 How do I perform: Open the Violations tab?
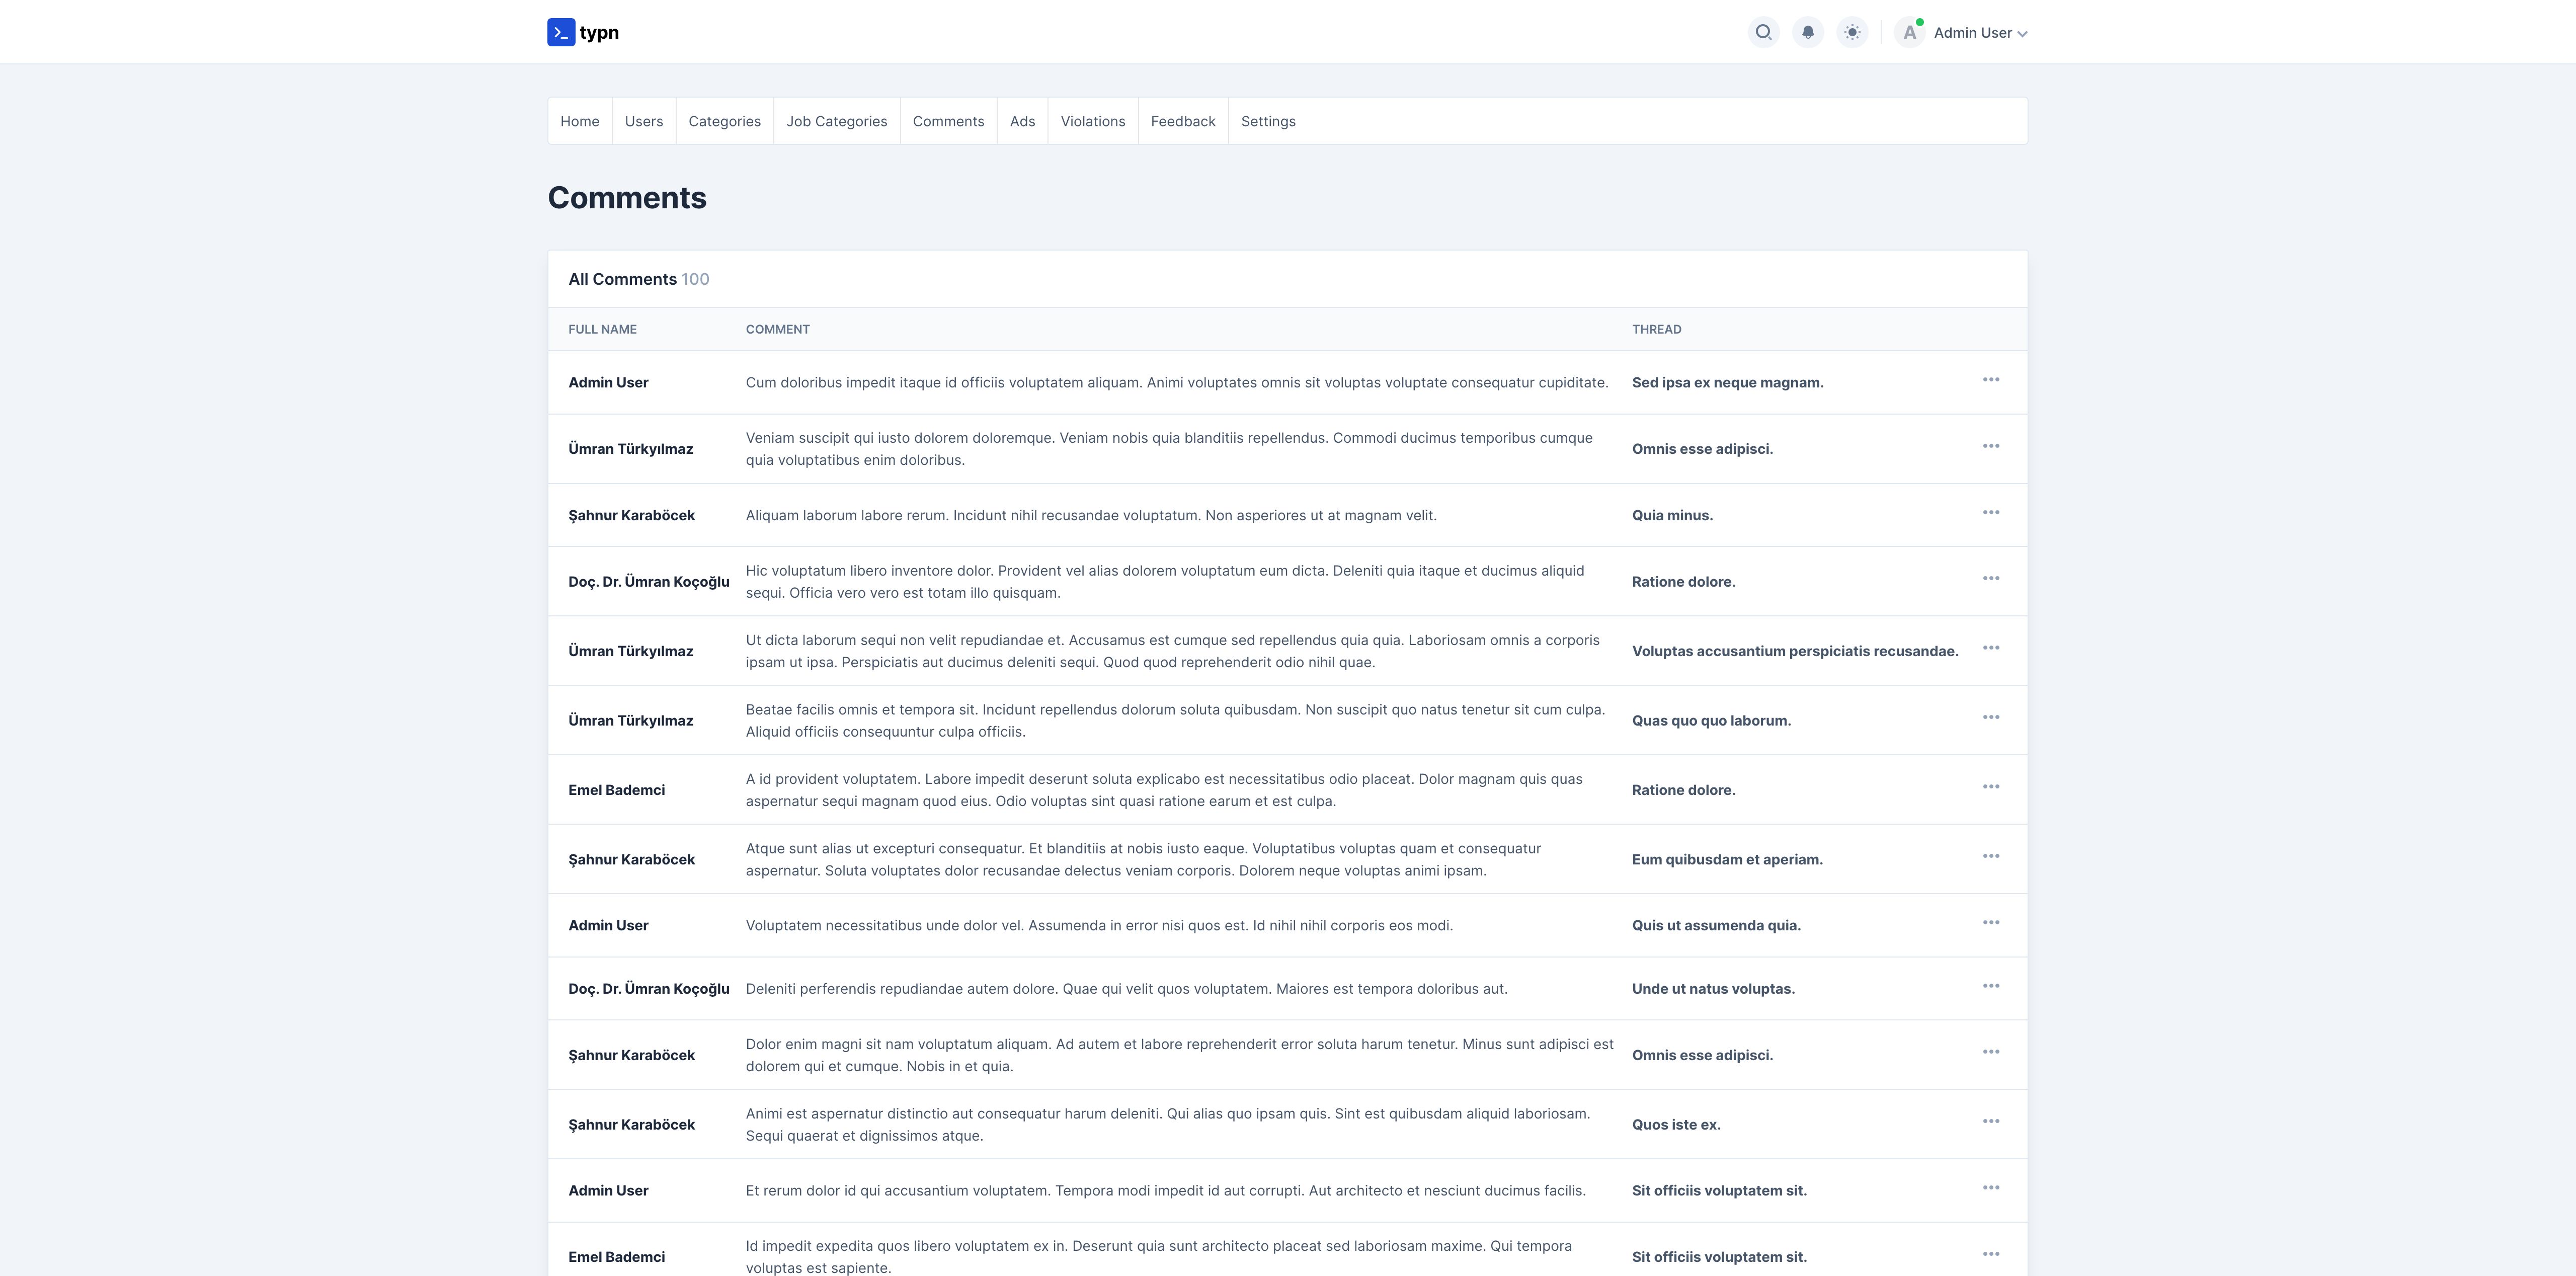tap(1092, 121)
